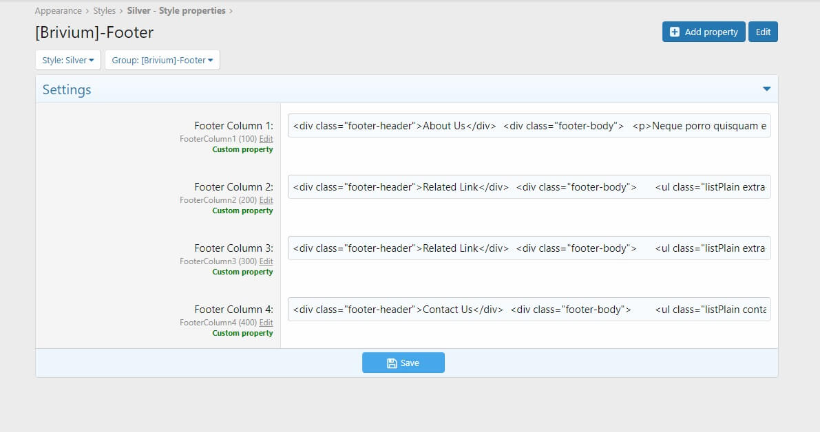
Task: Click the [Brivium]-Footer page title
Action: (x=94, y=32)
